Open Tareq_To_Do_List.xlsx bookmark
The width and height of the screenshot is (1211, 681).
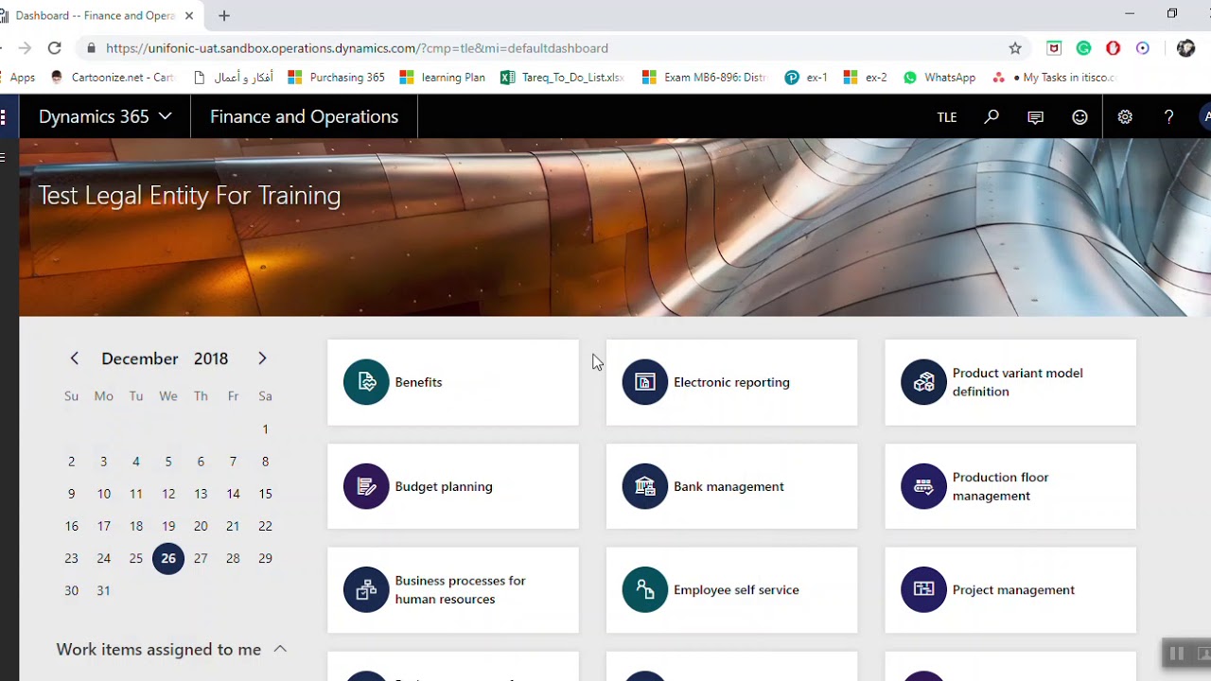pos(562,78)
